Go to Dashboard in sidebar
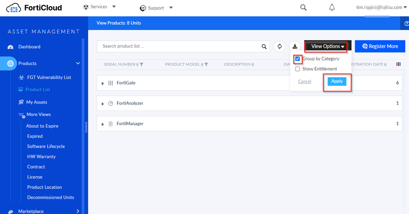This screenshot has height=214, width=409. (29, 47)
